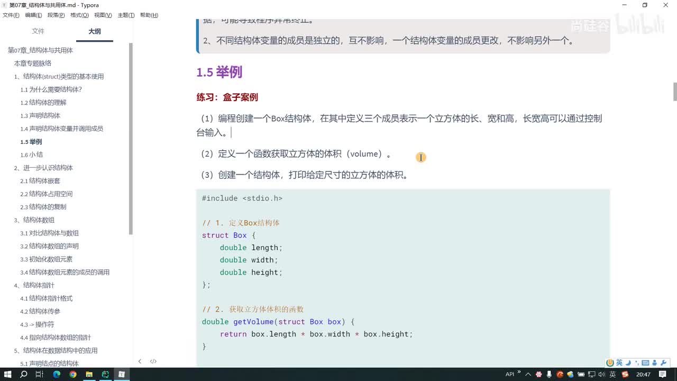Open the microphone tray icon
677x381 pixels.
pyautogui.click(x=549, y=374)
